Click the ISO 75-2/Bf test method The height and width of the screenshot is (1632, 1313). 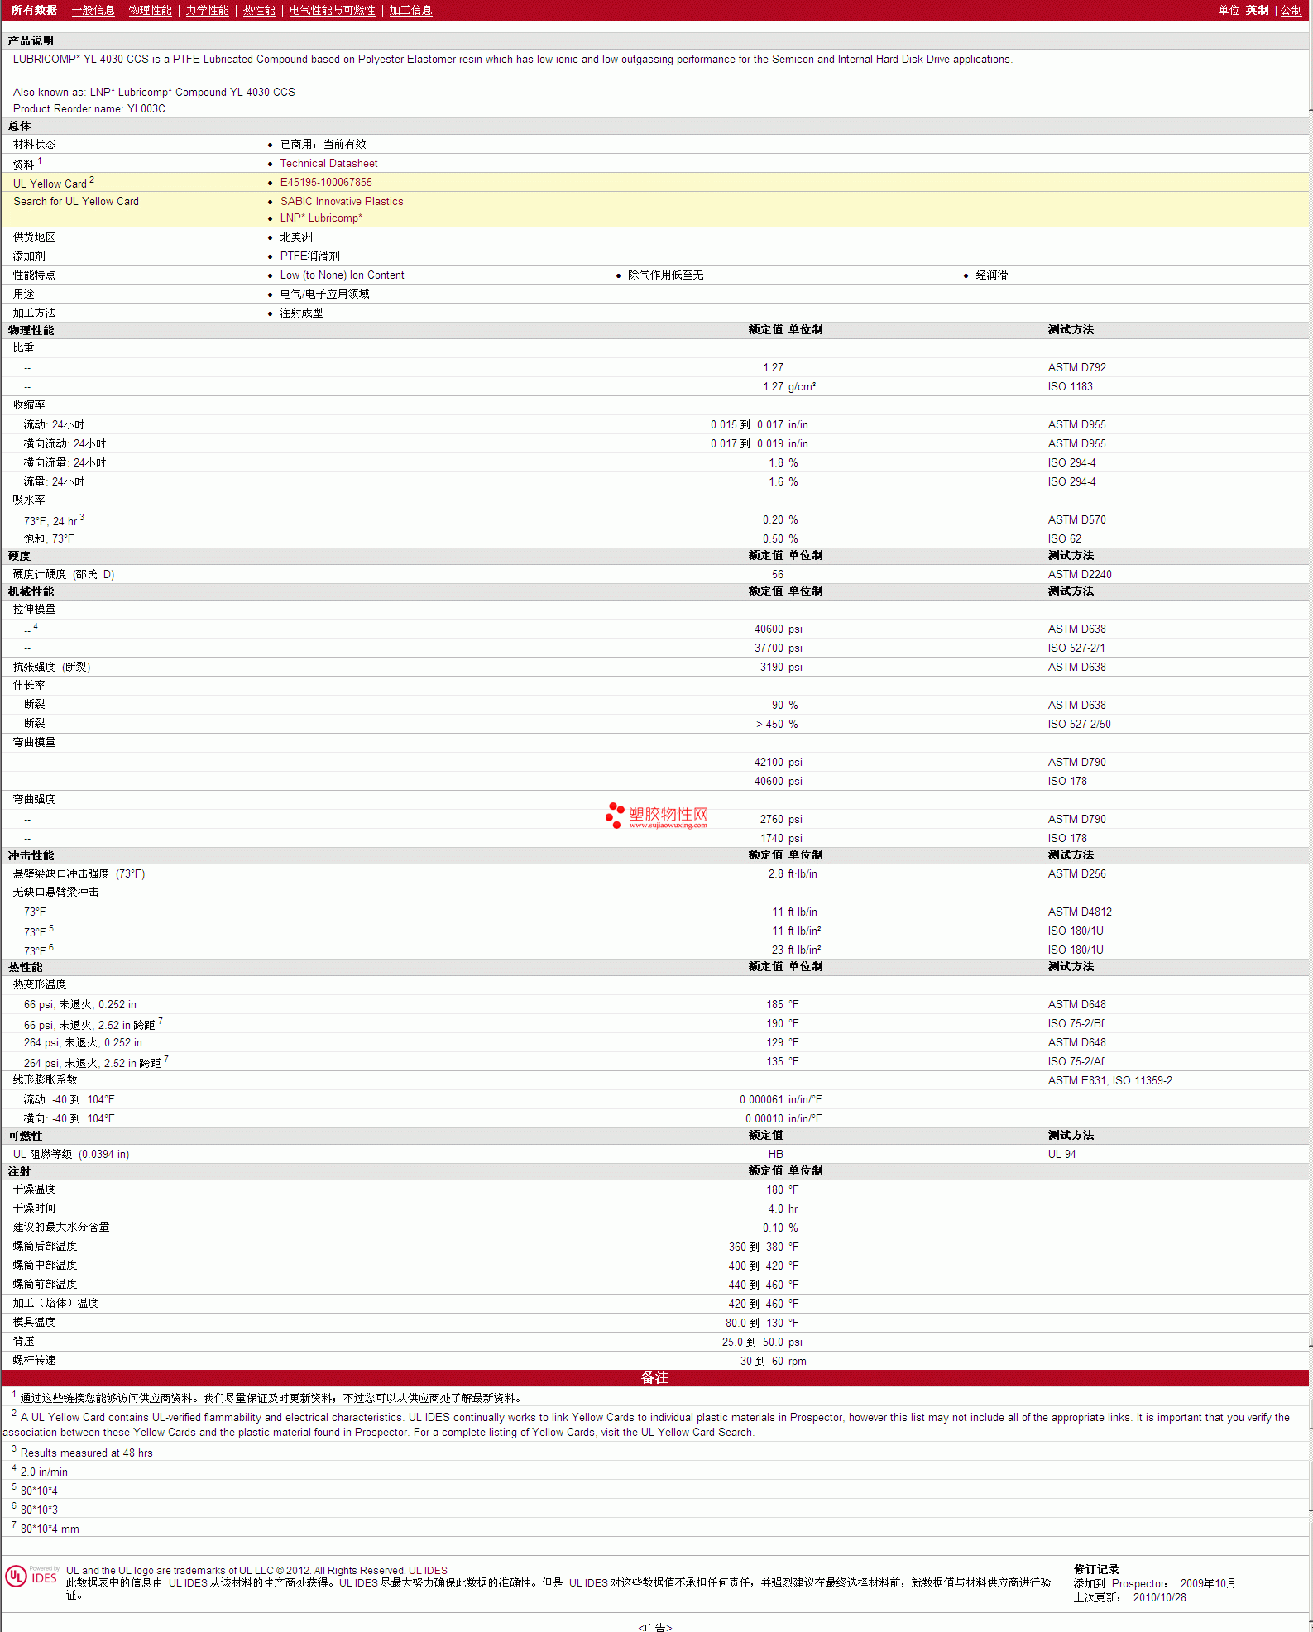coord(1076,1024)
